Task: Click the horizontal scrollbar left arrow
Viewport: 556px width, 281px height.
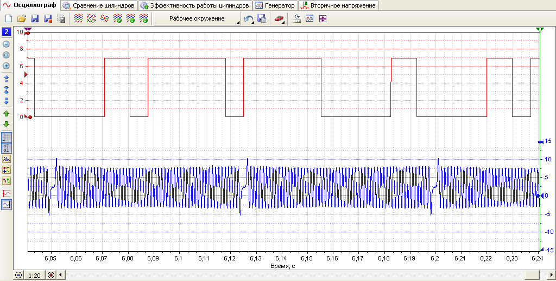Action: click(60, 275)
